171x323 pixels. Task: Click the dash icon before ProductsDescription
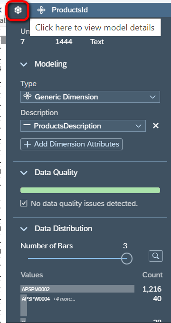[27, 125]
